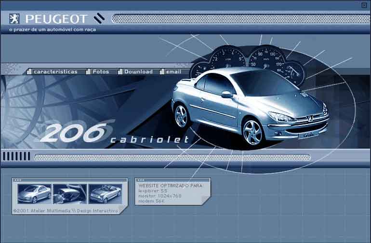Image resolution: width=371 pixels, height=243 pixels.
Task: Open the Download menu item
Action: click(138, 71)
